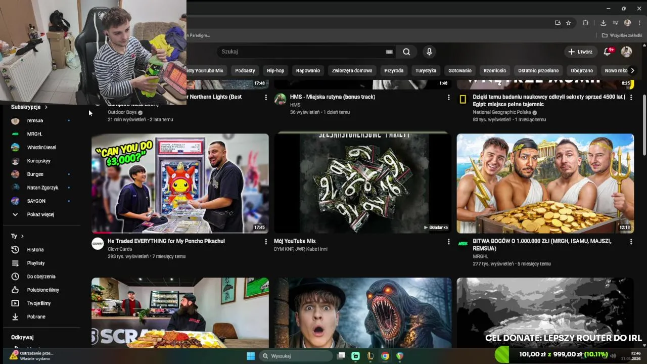Open National Geographic Polska channel icon
This screenshot has width=647, height=364.
pos(463,99)
